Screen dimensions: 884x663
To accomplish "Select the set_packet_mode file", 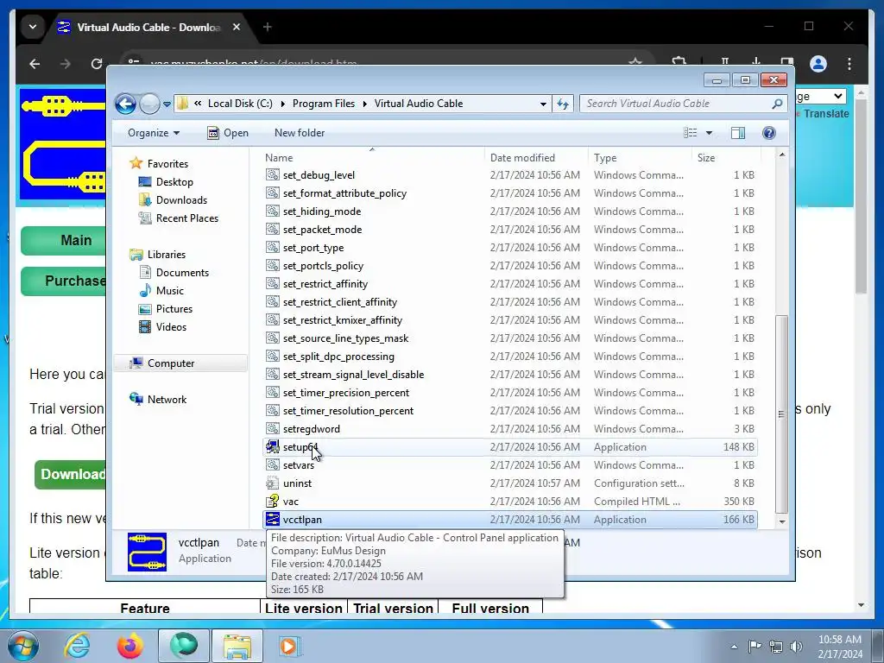I will [322, 230].
